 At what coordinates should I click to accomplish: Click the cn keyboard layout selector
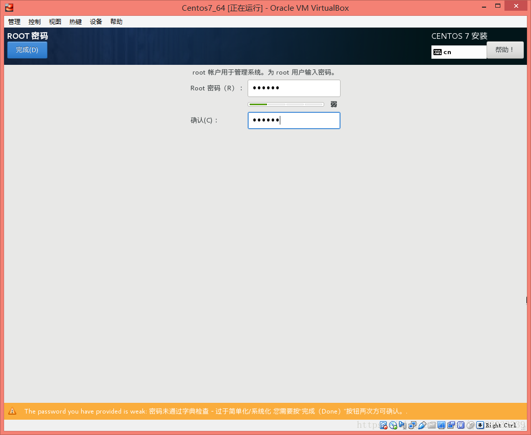coord(459,52)
